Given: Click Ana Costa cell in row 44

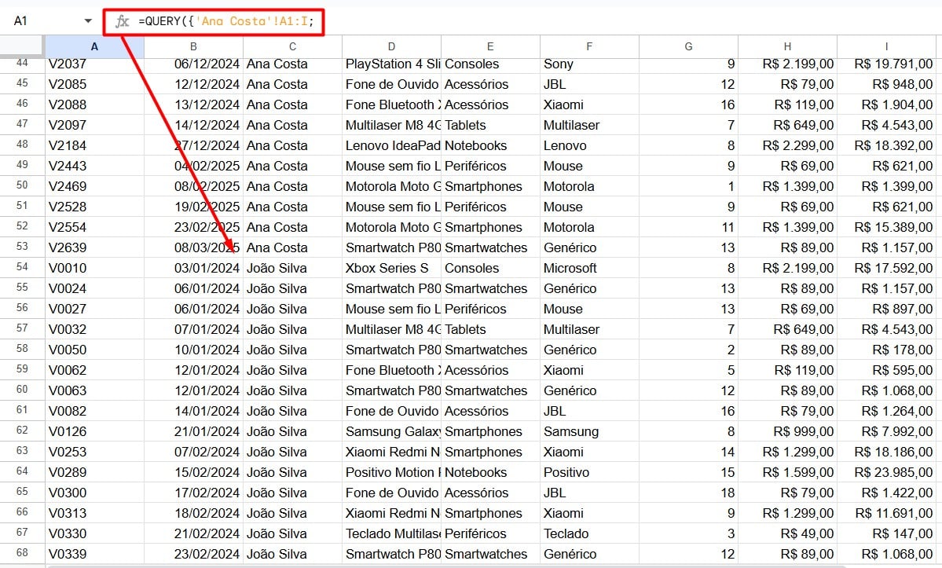Looking at the screenshot, I should coord(292,64).
